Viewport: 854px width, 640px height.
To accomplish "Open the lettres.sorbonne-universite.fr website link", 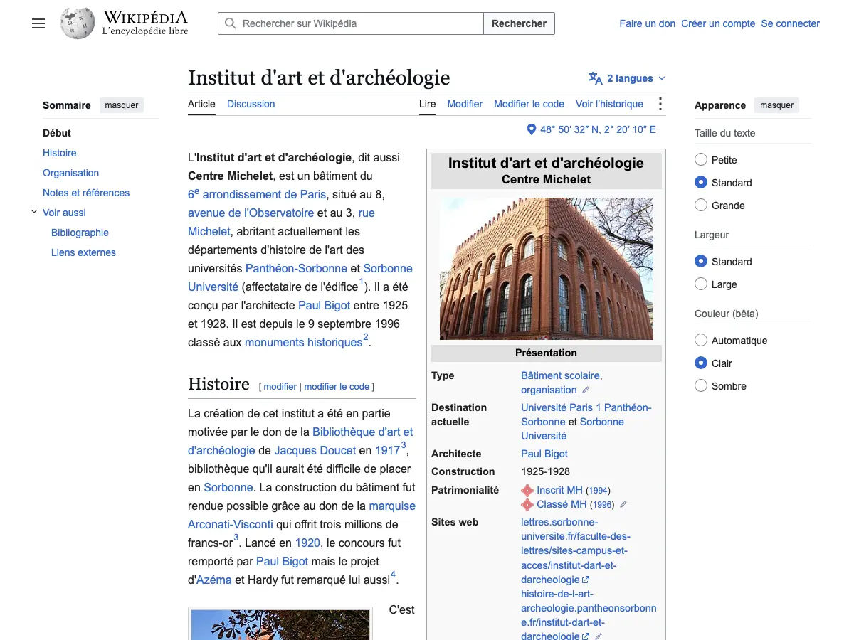I will coord(576,550).
